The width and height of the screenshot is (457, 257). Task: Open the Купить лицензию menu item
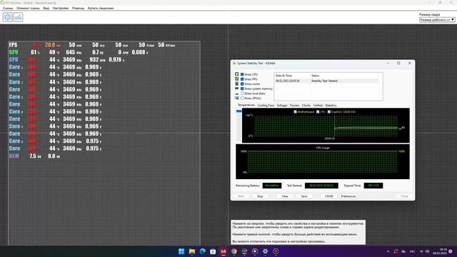click(x=101, y=8)
